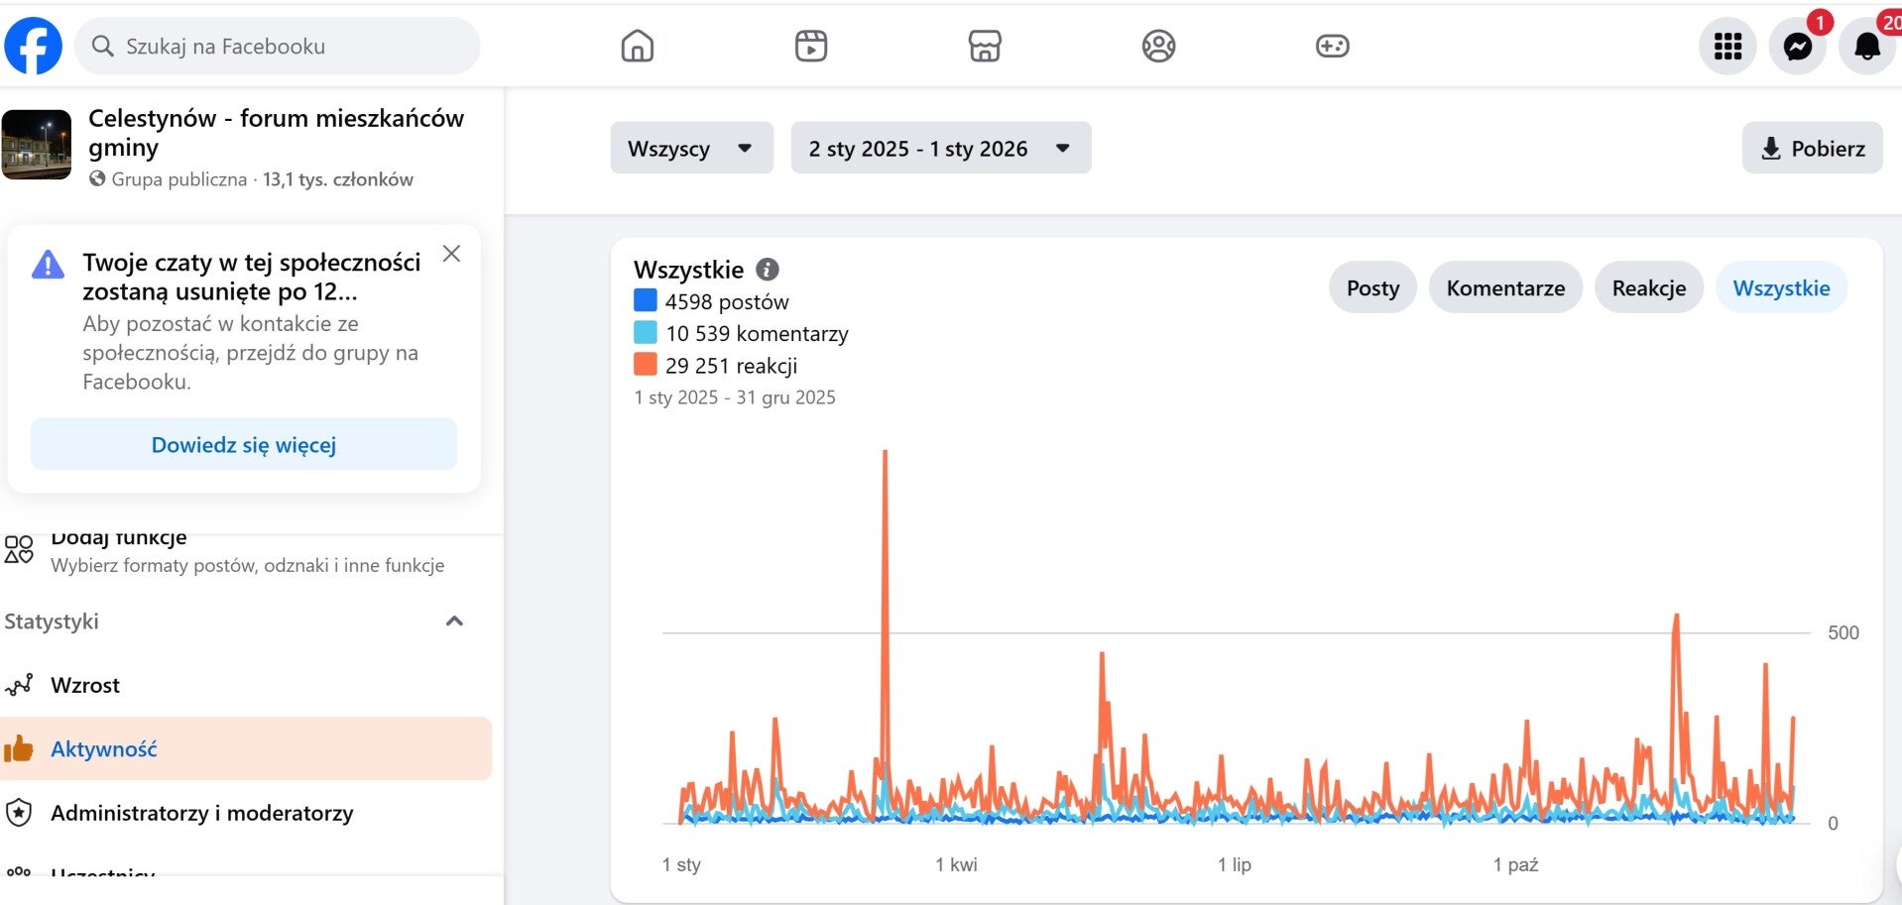
Task: Open the Wszyscy members dropdown
Action: point(691,148)
